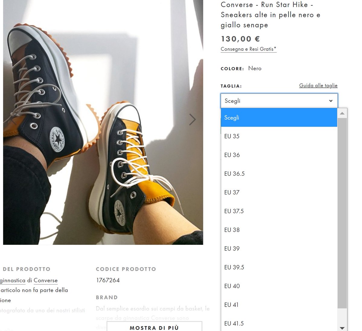This screenshot has width=362, height=331.
Task: Pick size EU 40 from the size options
Action: pos(232,286)
